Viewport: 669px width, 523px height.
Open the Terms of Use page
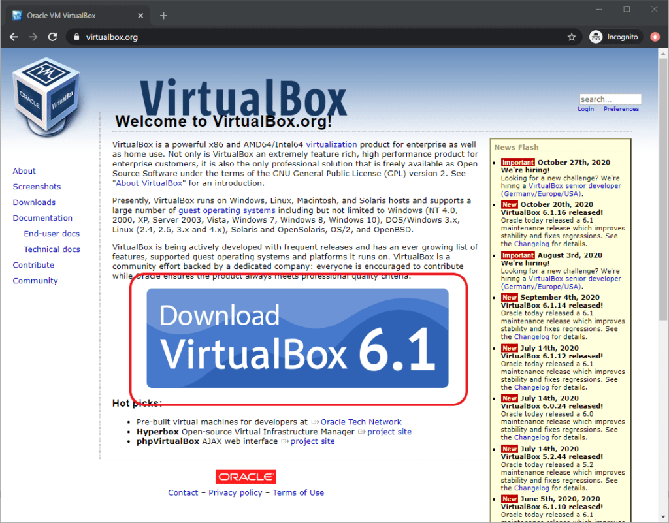coord(299,492)
